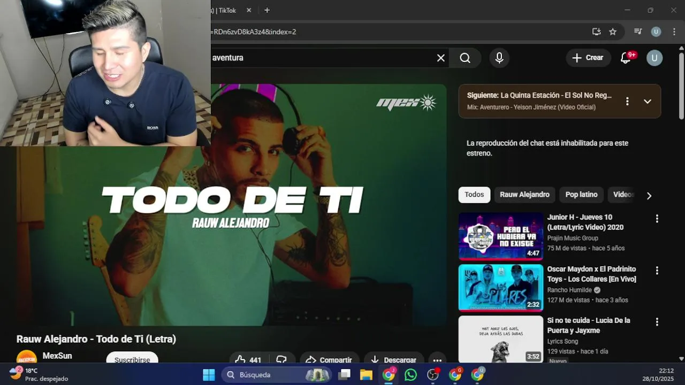Go to Prajin Music Group channel
Image resolution: width=685 pixels, height=385 pixels.
tap(573, 238)
